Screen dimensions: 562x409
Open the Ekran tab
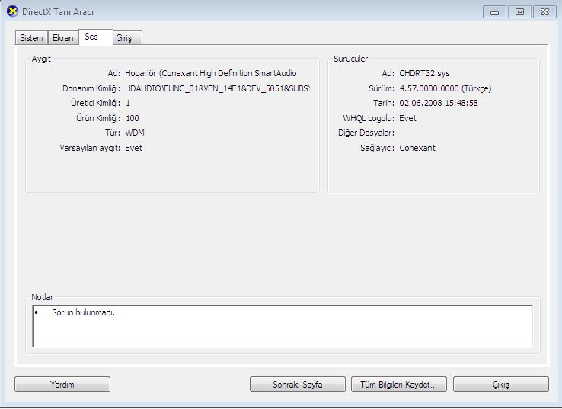click(x=63, y=37)
